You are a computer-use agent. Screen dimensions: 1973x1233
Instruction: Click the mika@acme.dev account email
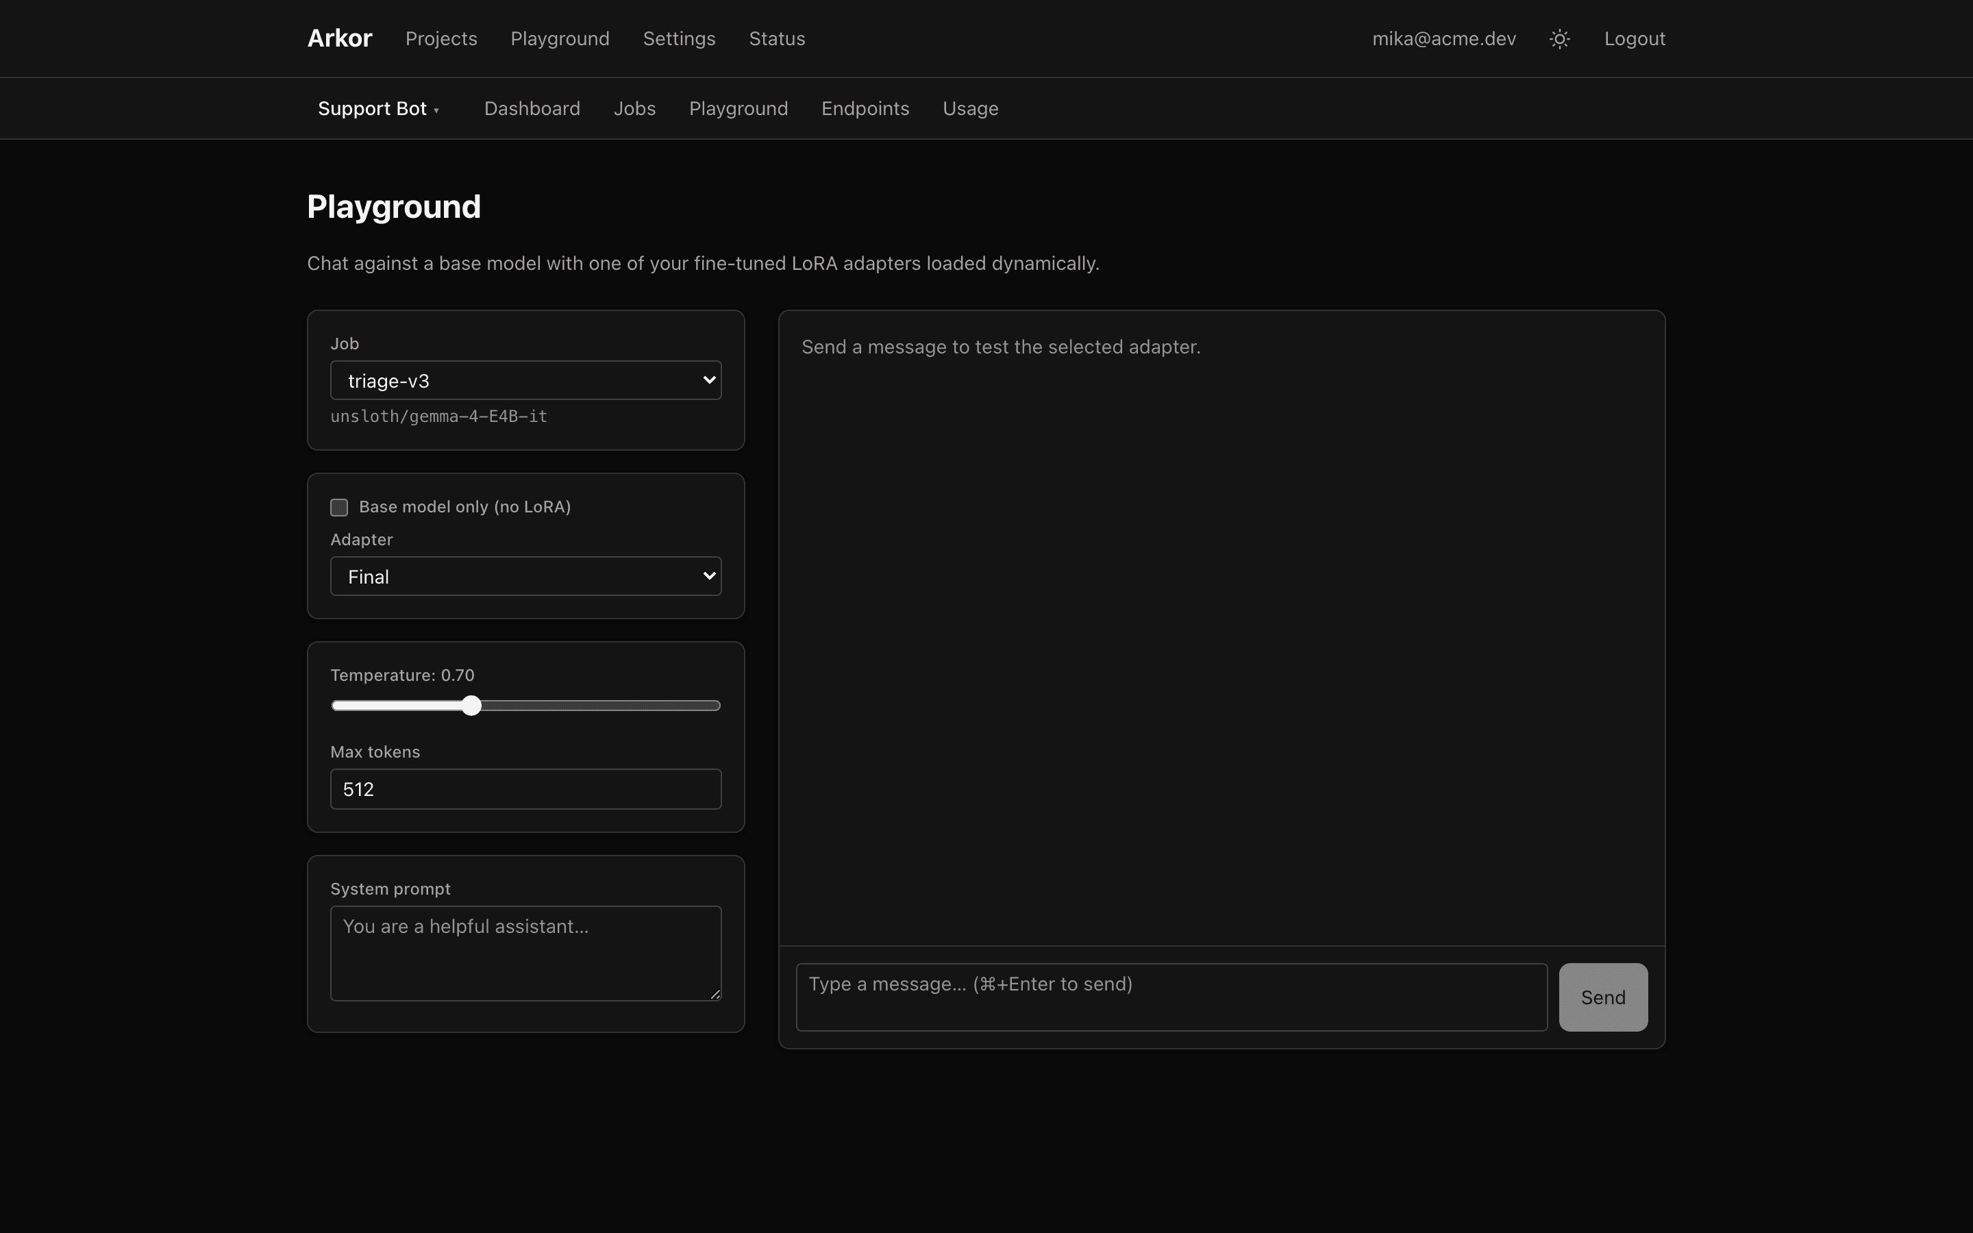(x=1444, y=38)
